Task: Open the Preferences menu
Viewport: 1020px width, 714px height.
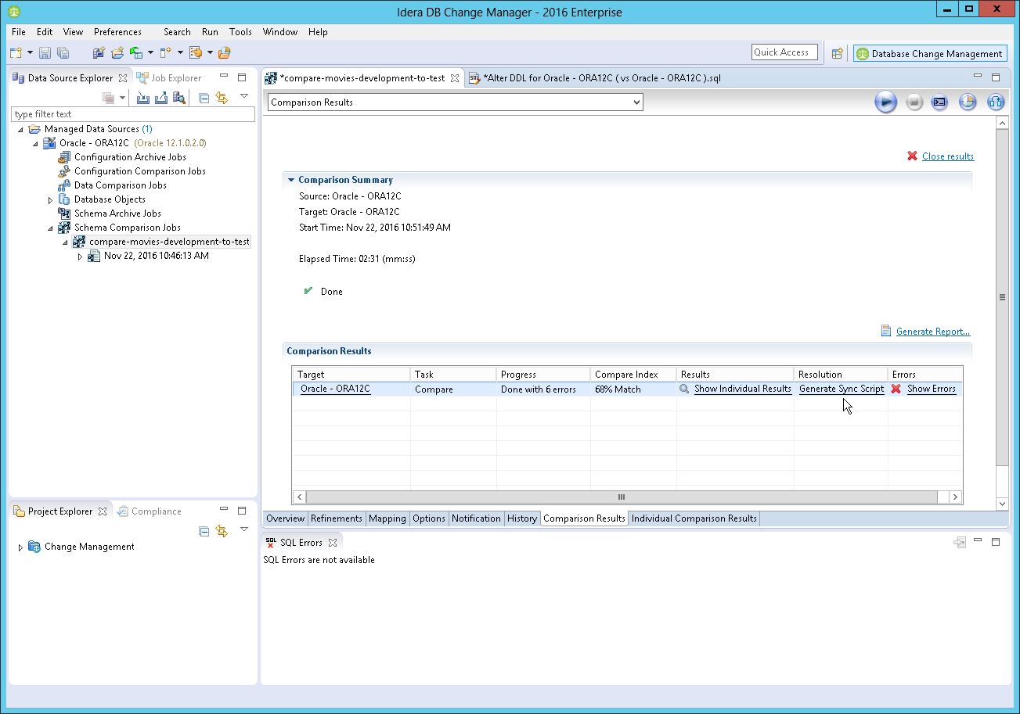Action: [x=117, y=32]
